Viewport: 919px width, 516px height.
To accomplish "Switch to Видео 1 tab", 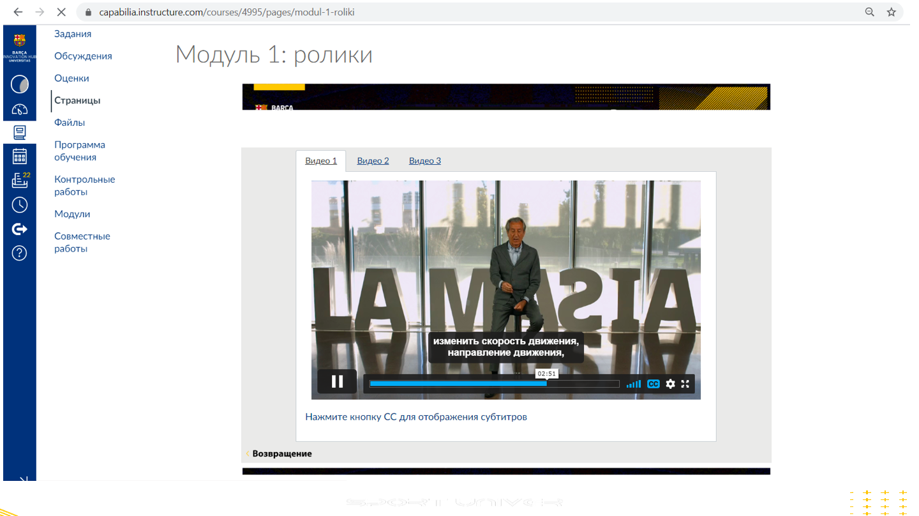I will click(x=321, y=161).
